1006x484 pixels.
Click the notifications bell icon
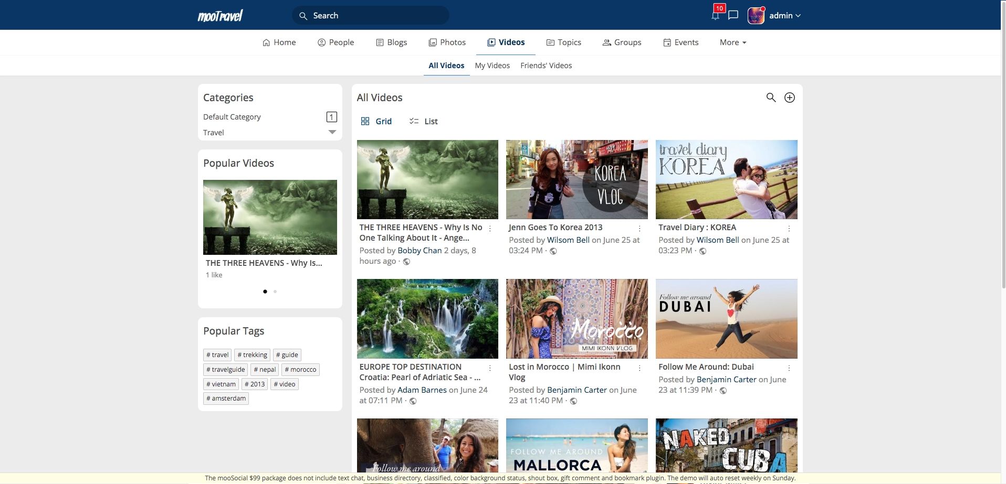715,16
